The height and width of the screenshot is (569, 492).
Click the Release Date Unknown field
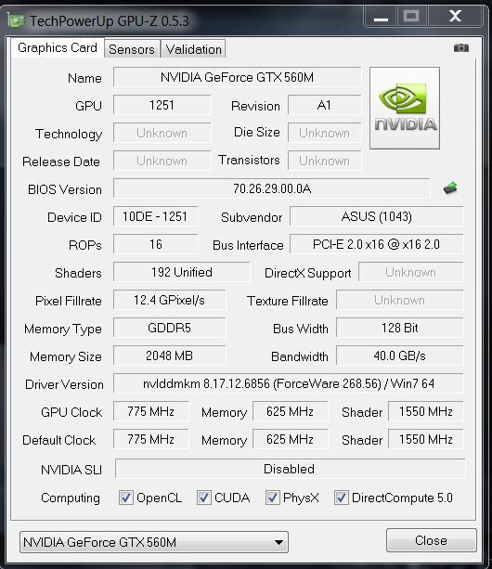(162, 161)
